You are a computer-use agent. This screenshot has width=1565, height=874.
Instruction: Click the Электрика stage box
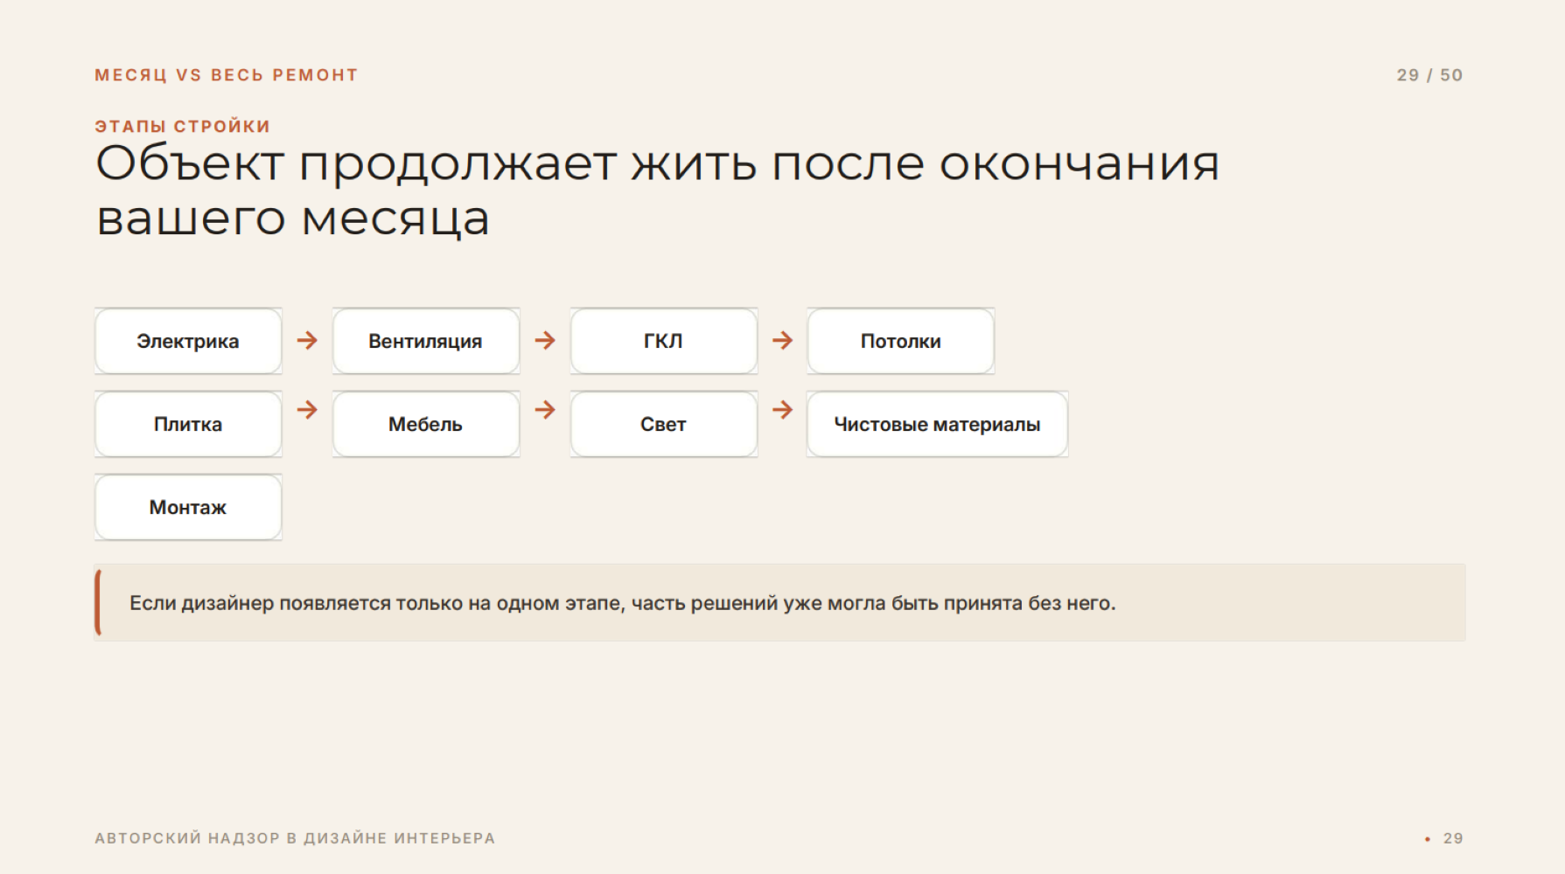coord(188,341)
